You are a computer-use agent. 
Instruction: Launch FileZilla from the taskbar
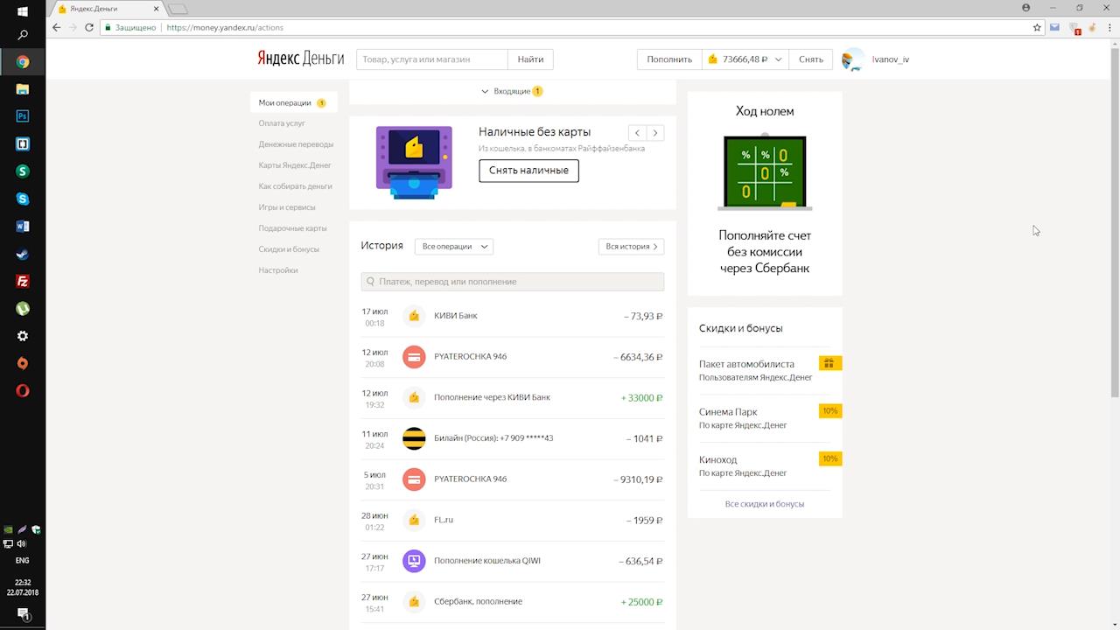click(x=23, y=281)
